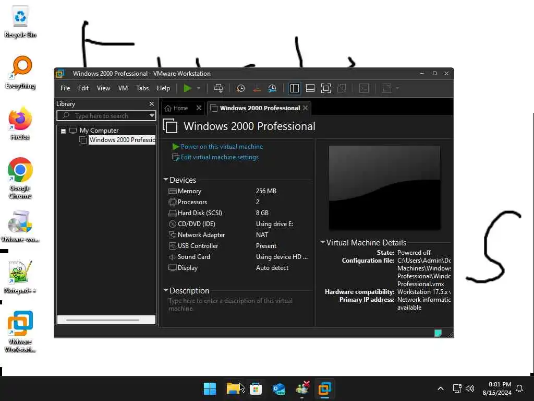Open the Tabs menu

pyautogui.click(x=142, y=88)
